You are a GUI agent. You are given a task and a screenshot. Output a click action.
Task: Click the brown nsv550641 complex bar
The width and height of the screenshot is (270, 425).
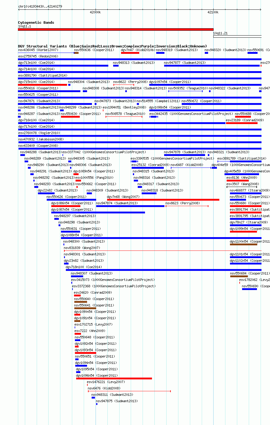pyautogui.click(x=85, y=308)
